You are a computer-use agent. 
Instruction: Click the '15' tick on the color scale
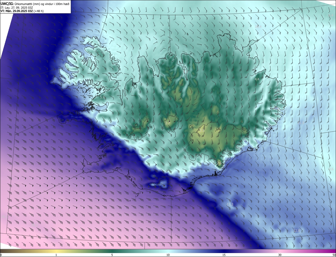click(224, 255)
